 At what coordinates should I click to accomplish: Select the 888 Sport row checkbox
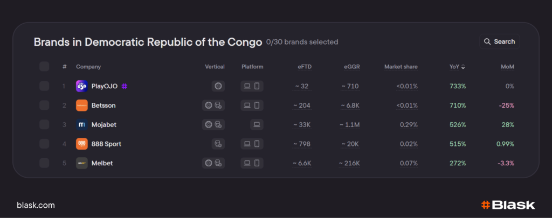coord(44,144)
